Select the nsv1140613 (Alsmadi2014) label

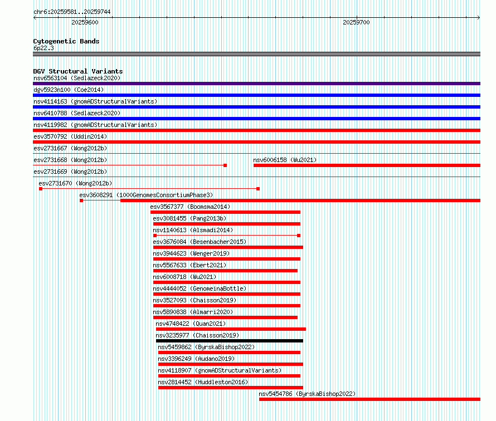pyautogui.click(x=193, y=230)
